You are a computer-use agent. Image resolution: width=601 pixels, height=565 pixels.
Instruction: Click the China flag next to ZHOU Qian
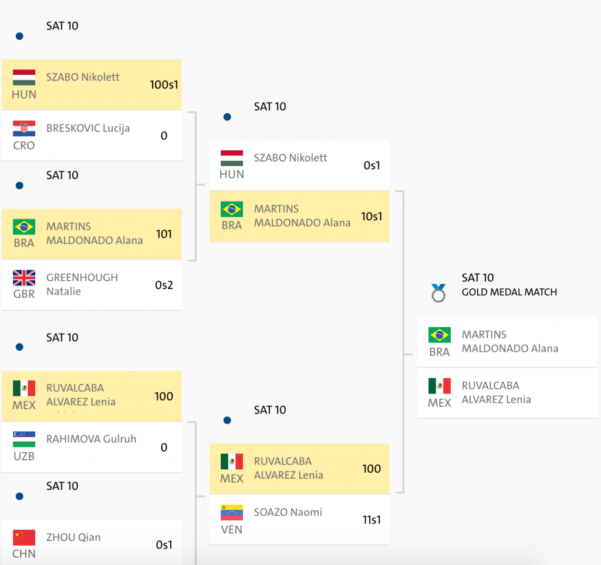(24, 537)
